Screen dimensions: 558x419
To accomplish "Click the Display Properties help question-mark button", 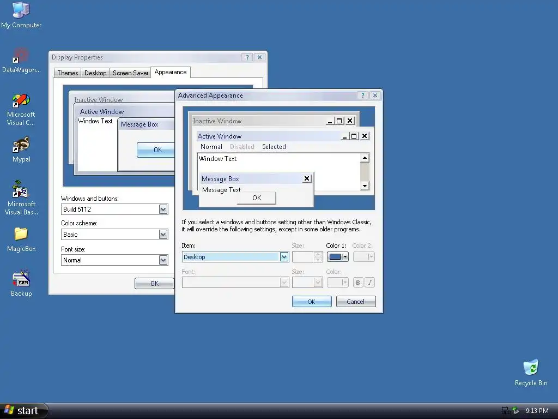I will coord(247,57).
